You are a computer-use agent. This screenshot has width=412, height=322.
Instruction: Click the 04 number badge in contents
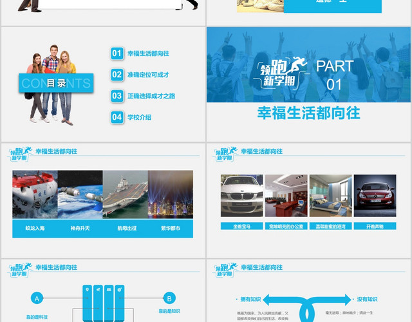[117, 117]
